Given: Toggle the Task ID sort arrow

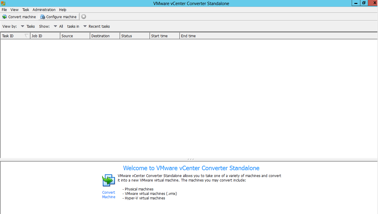Looking at the screenshot, I should tap(26, 36).
